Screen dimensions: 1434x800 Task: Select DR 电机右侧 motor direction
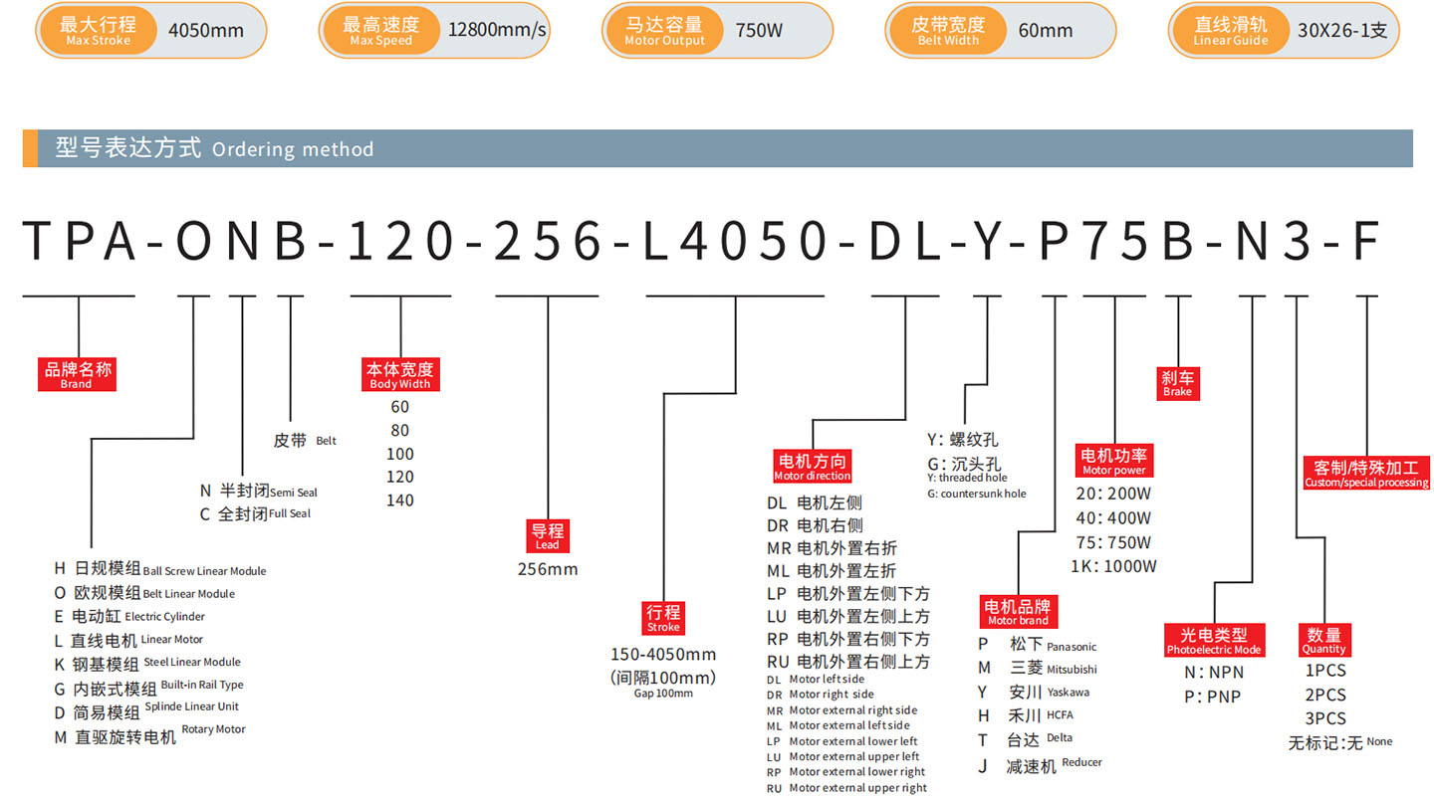(x=815, y=525)
